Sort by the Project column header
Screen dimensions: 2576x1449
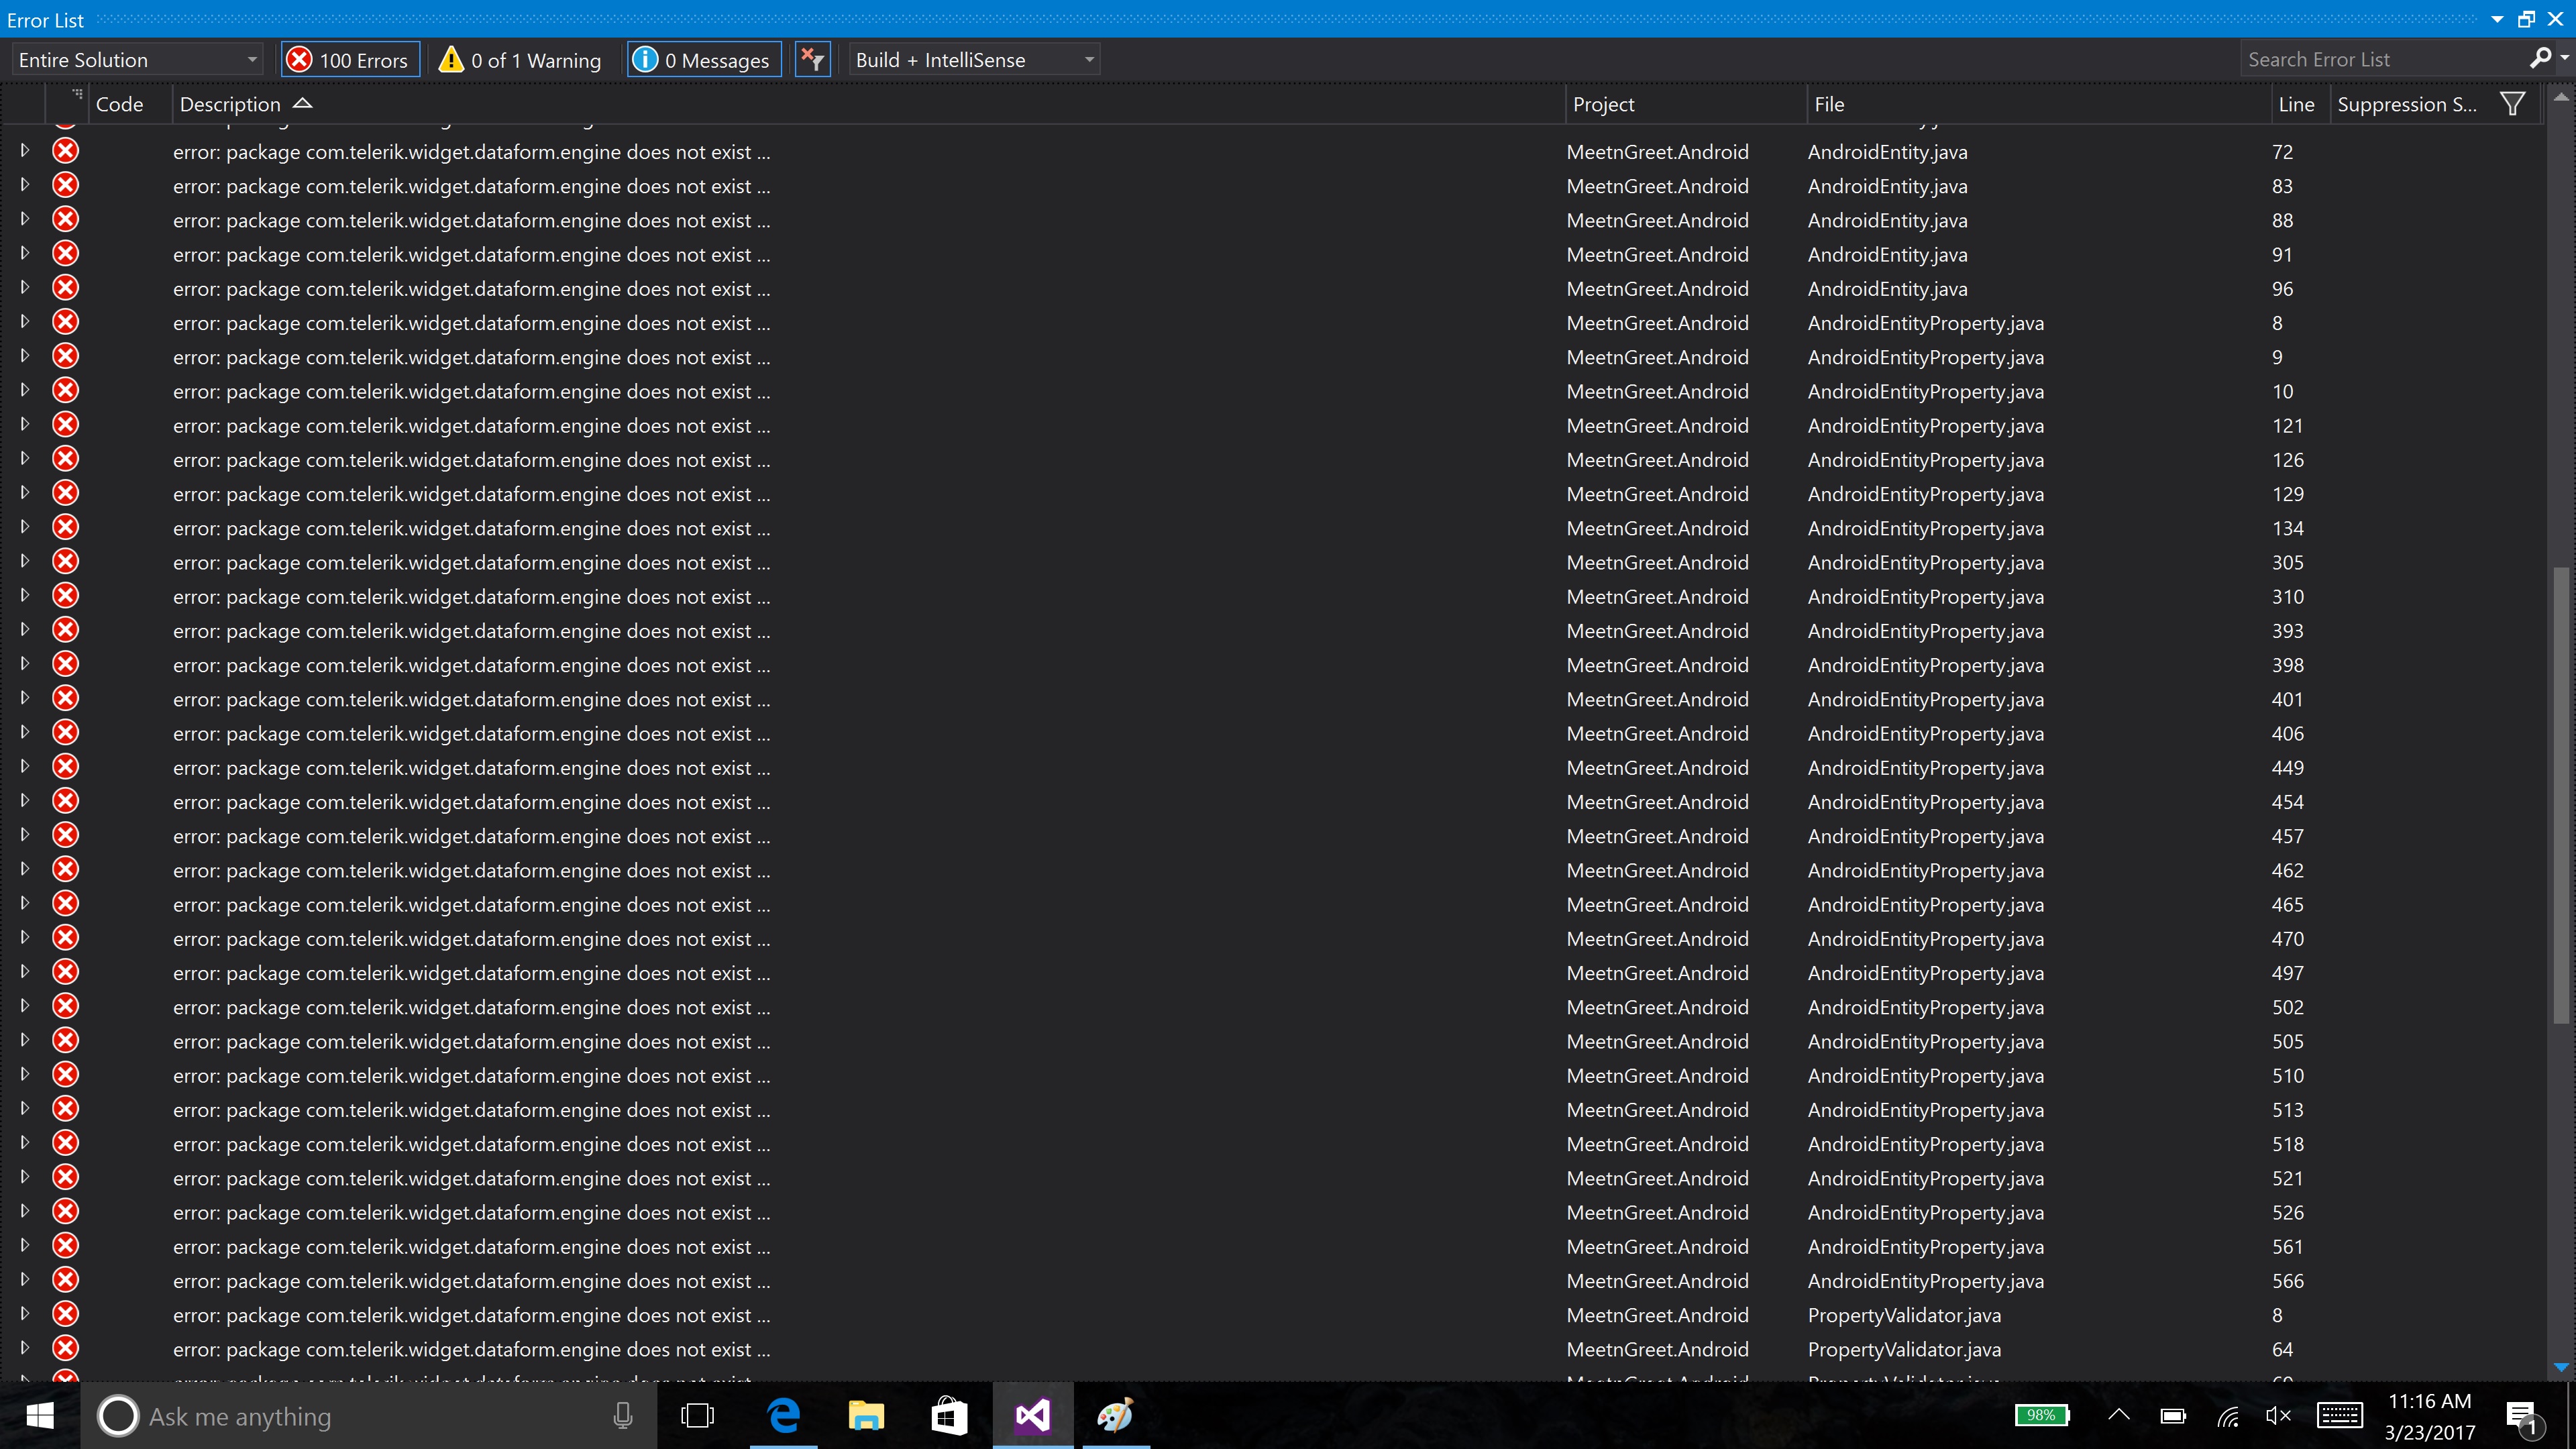coord(1603,104)
